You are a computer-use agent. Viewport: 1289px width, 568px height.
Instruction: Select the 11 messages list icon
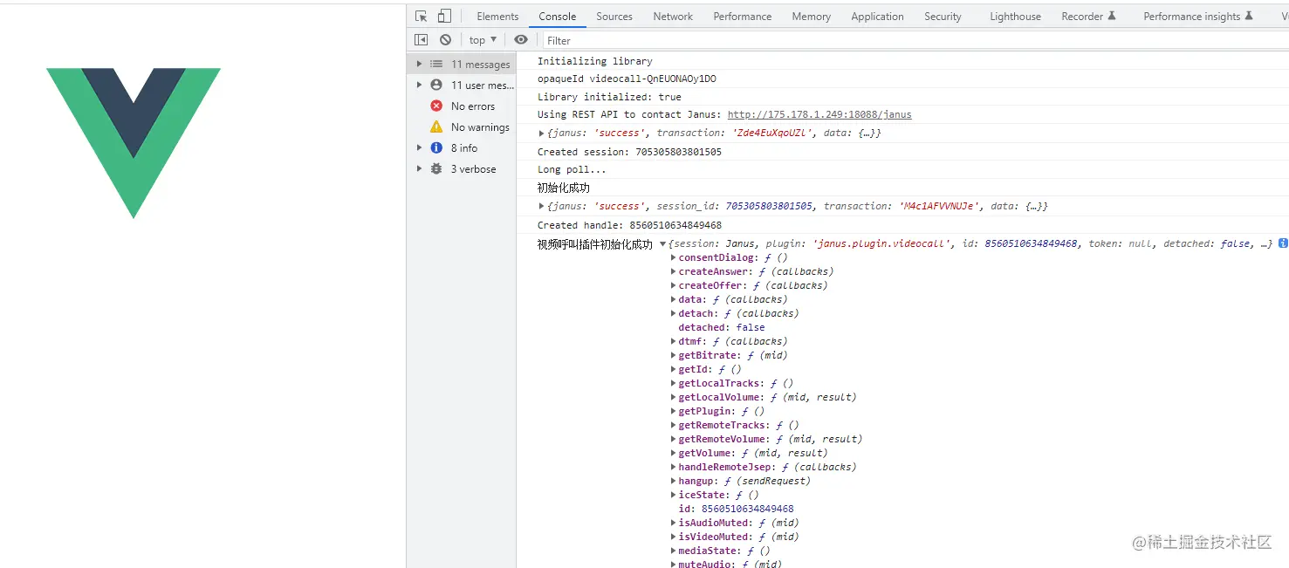point(436,64)
